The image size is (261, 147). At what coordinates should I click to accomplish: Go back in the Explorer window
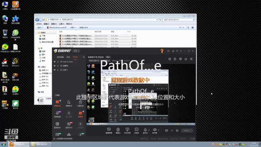(x=37, y=20)
